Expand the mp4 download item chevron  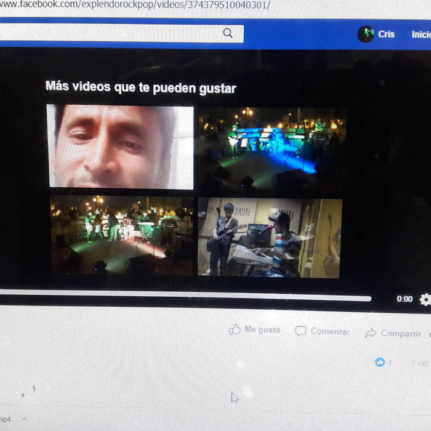pos(25,419)
